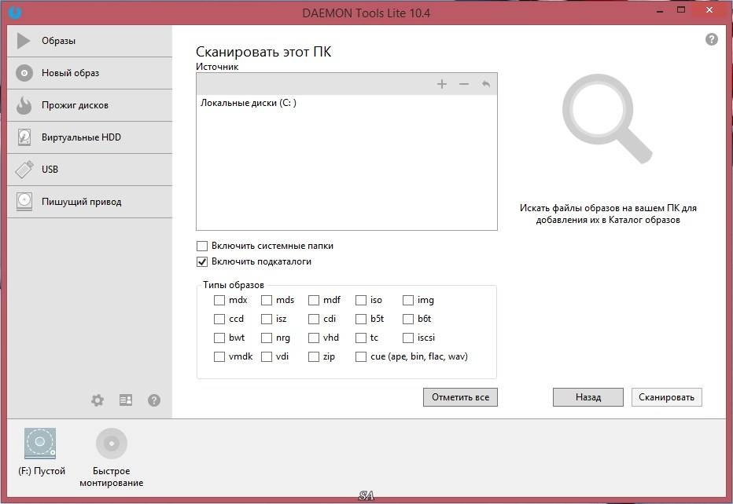Check the img image type
733x504 pixels.
click(408, 300)
